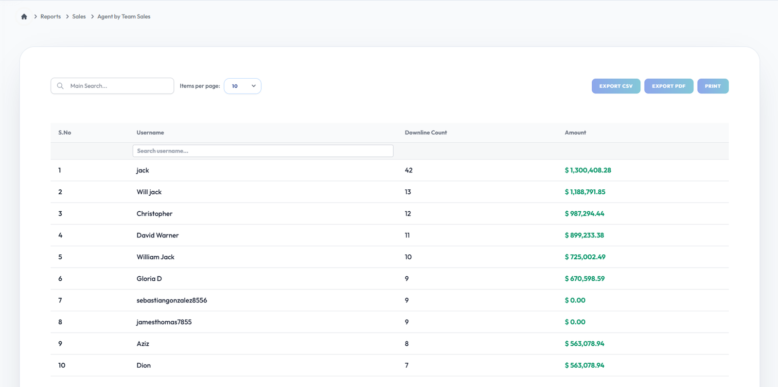Screen dimensions: 778x387
Task: Export the table as CSV
Action: click(616, 86)
